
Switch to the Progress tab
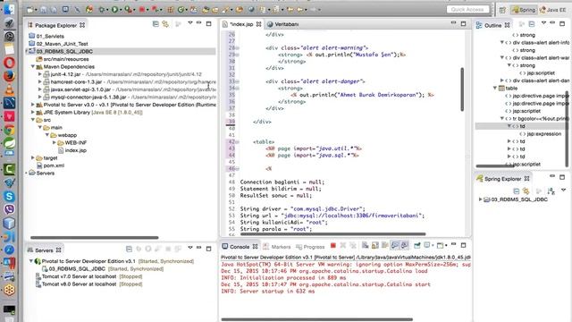tap(310, 247)
